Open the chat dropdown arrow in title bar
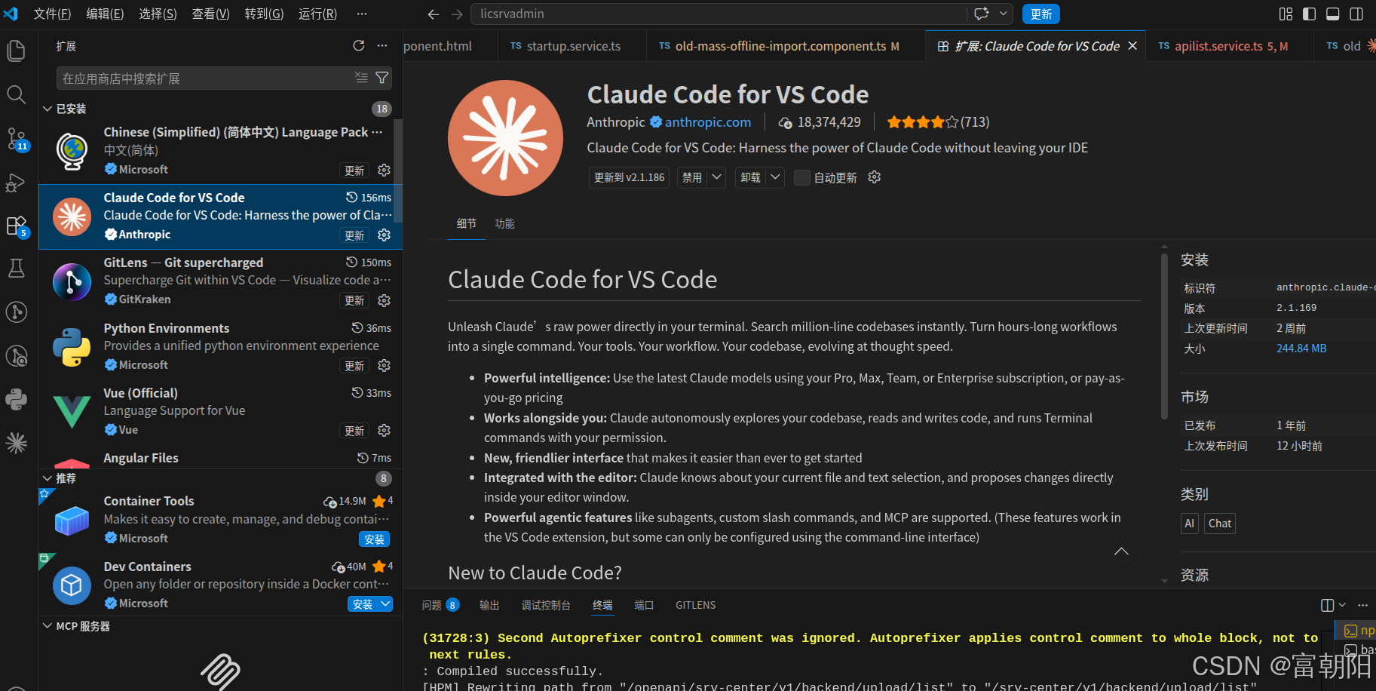This screenshot has width=1376, height=691. click(x=1004, y=14)
